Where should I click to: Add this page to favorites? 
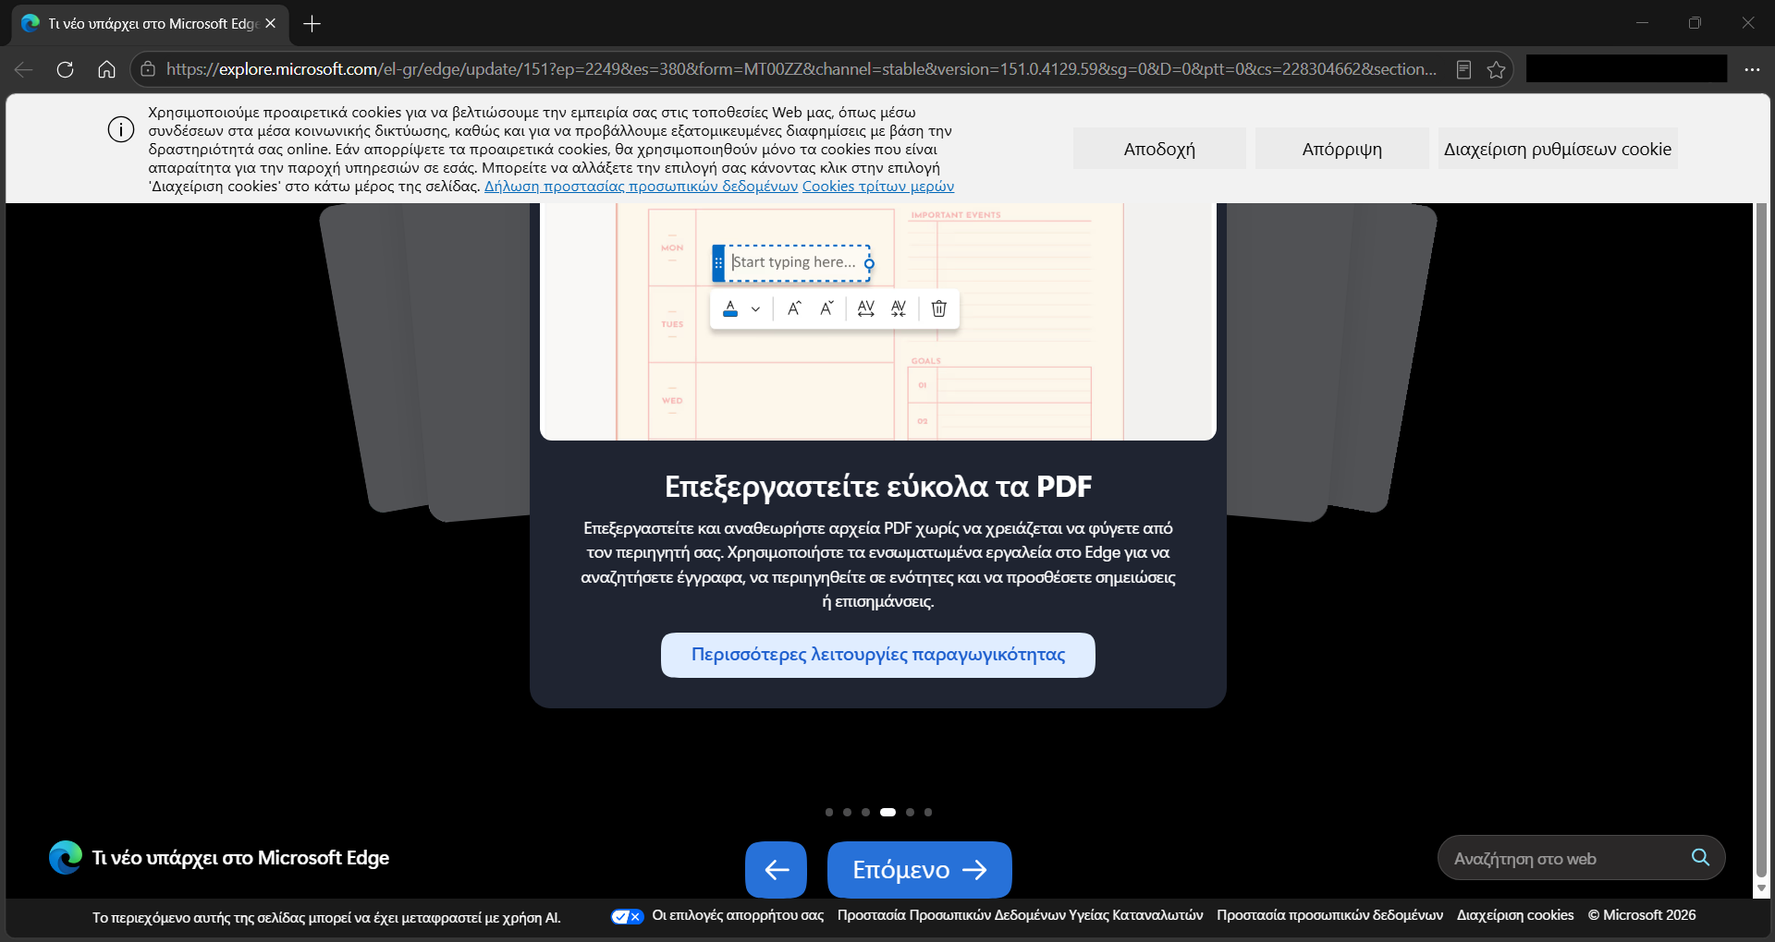pyautogui.click(x=1496, y=69)
